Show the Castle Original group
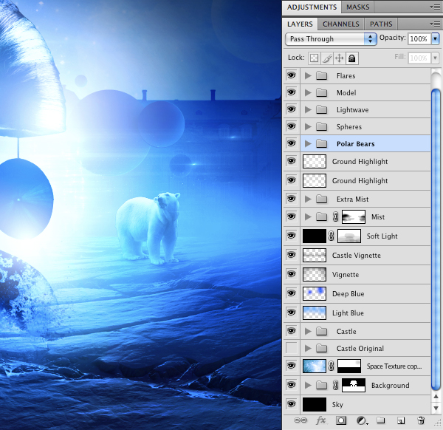The width and height of the screenshot is (443, 430). (x=292, y=348)
